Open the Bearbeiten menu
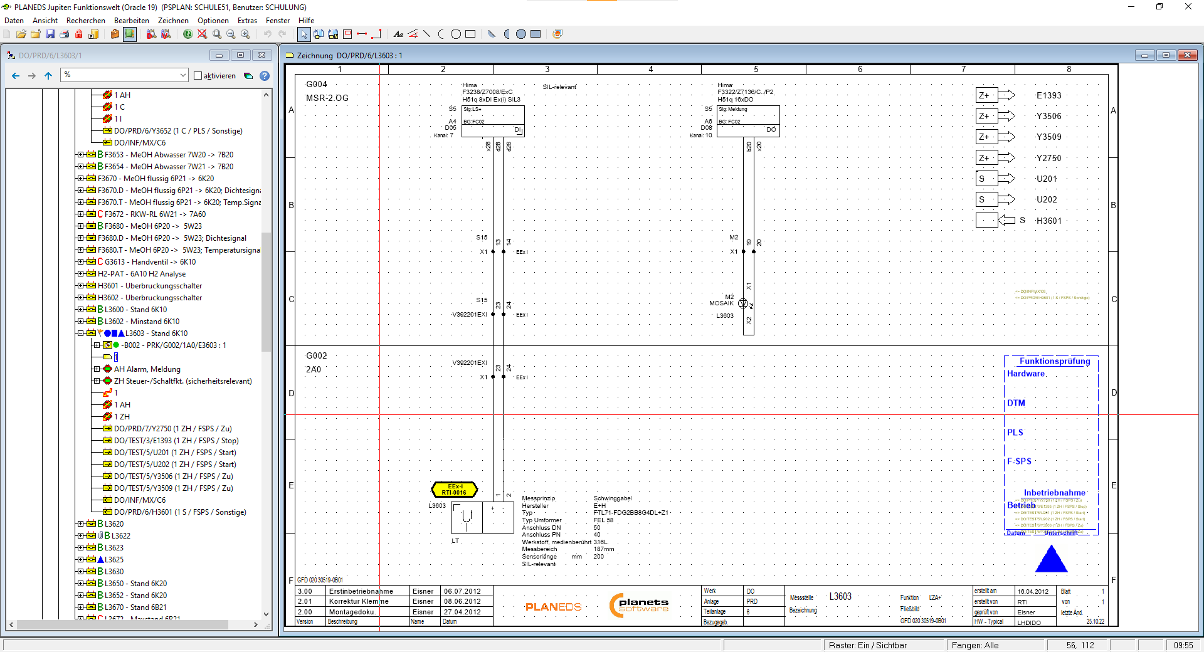The image size is (1204, 652). pos(132,21)
